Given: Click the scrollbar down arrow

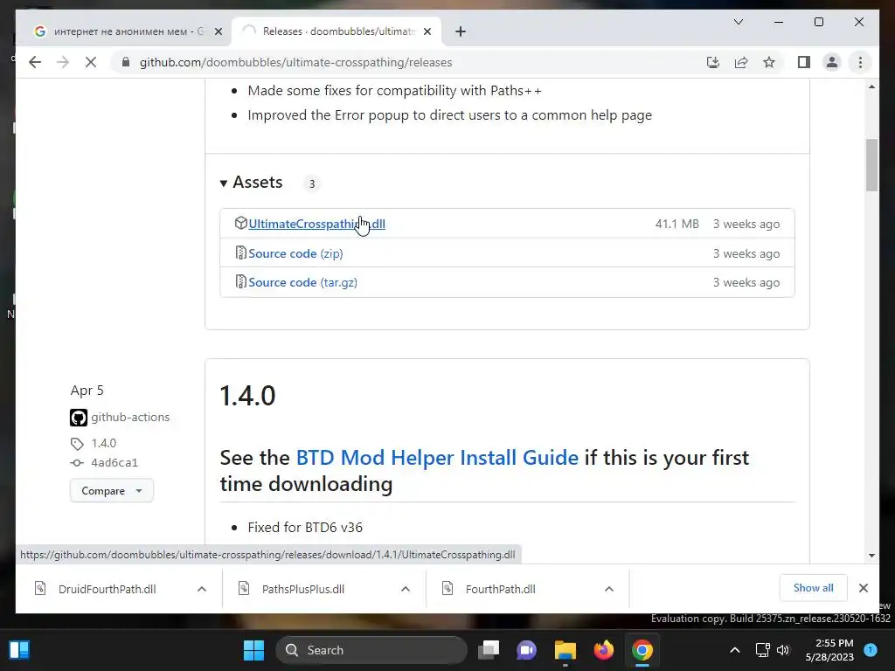Looking at the screenshot, I should coord(871,555).
